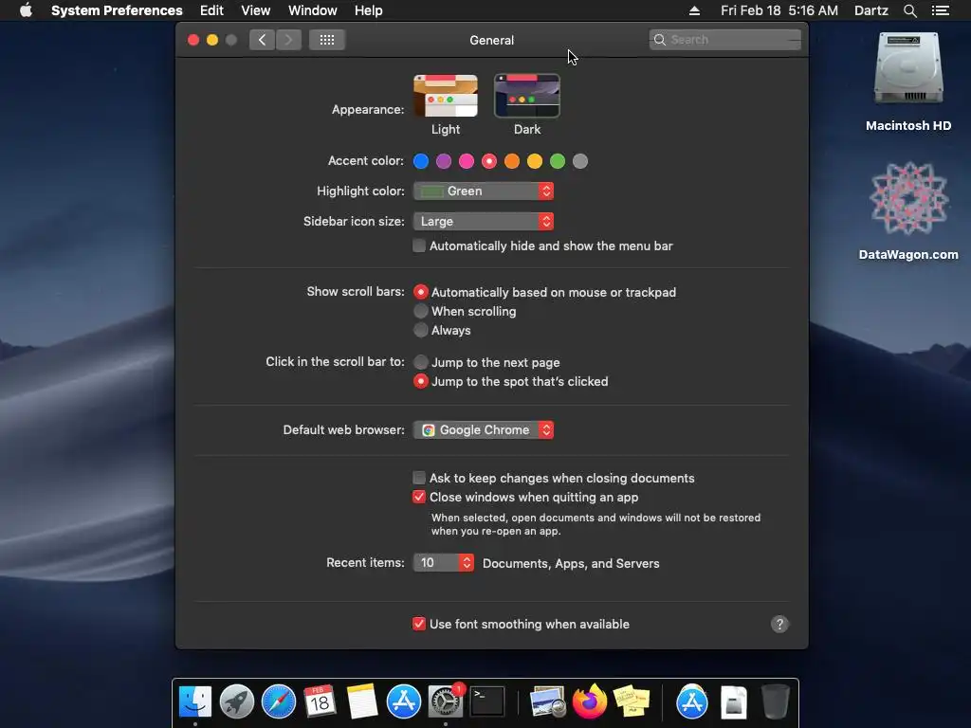Open the View menu
Screen dimensions: 971x728
[x=256, y=10]
